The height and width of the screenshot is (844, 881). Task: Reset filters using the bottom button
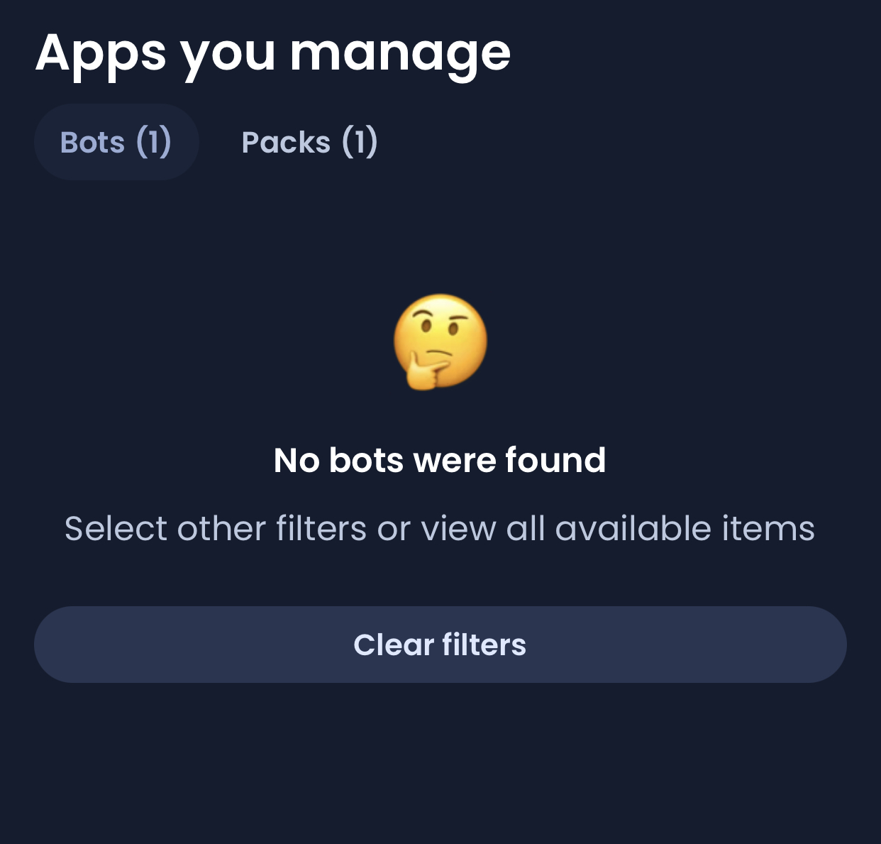[x=440, y=645]
